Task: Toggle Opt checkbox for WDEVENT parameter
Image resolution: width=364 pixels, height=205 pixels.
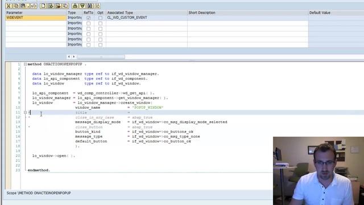Action: 100,18
